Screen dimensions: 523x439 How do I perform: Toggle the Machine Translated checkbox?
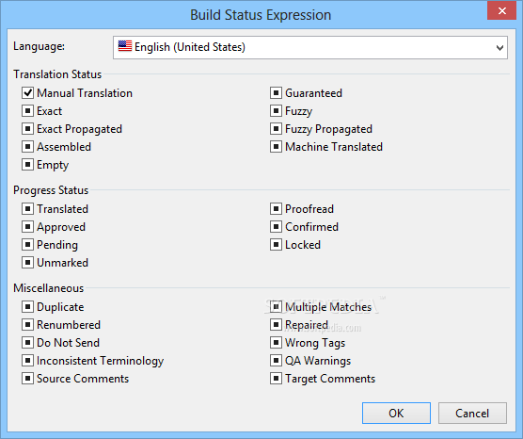[276, 147]
